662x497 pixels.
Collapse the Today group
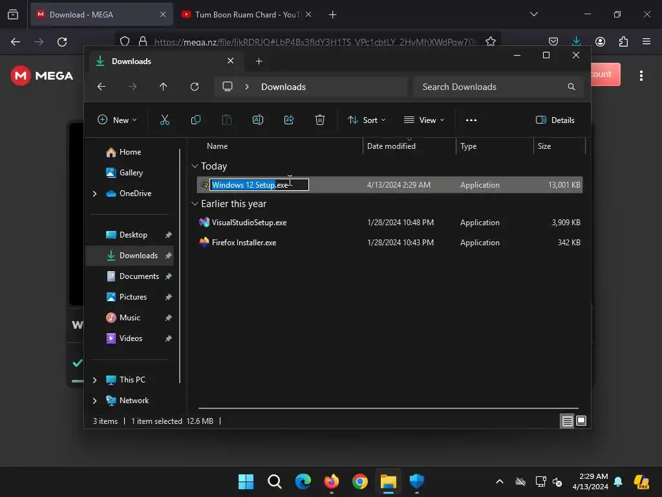pos(195,166)
